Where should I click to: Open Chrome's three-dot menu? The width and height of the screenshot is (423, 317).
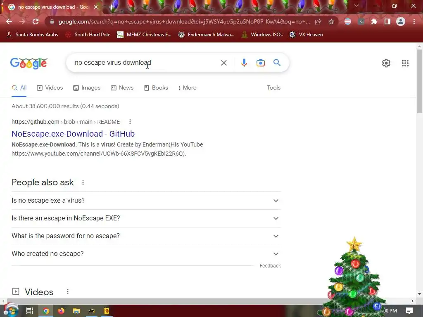click(x=414, y=21)
